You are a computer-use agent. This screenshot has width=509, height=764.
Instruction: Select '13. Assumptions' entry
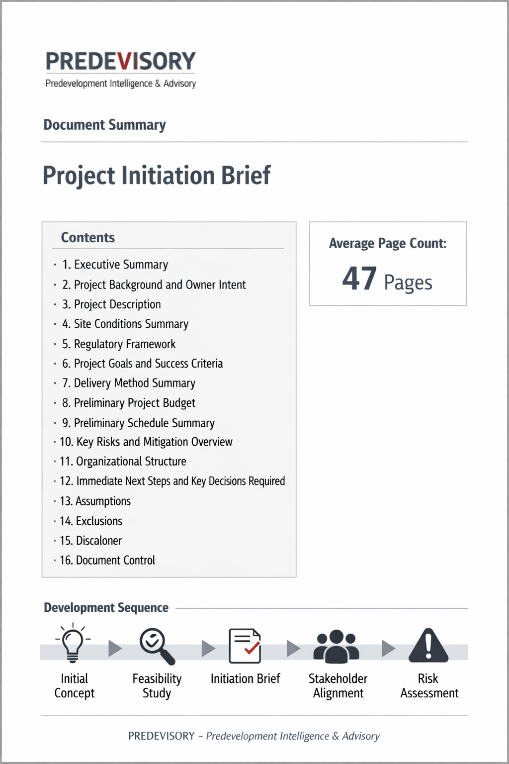[x=95, y=501]
